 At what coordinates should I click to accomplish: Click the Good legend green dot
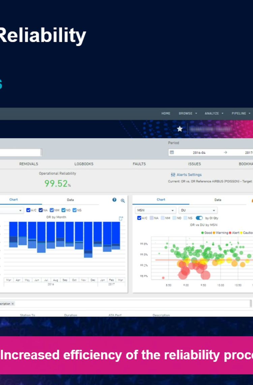pyautogui.click(x=202, y=233)
